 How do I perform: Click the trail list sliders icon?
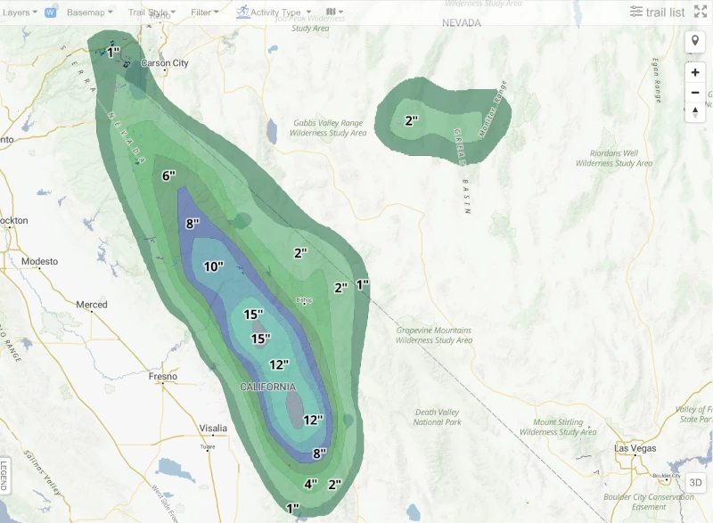tap(636, 12)
